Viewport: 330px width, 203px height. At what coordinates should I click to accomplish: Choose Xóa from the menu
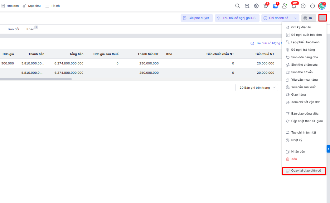294,159
